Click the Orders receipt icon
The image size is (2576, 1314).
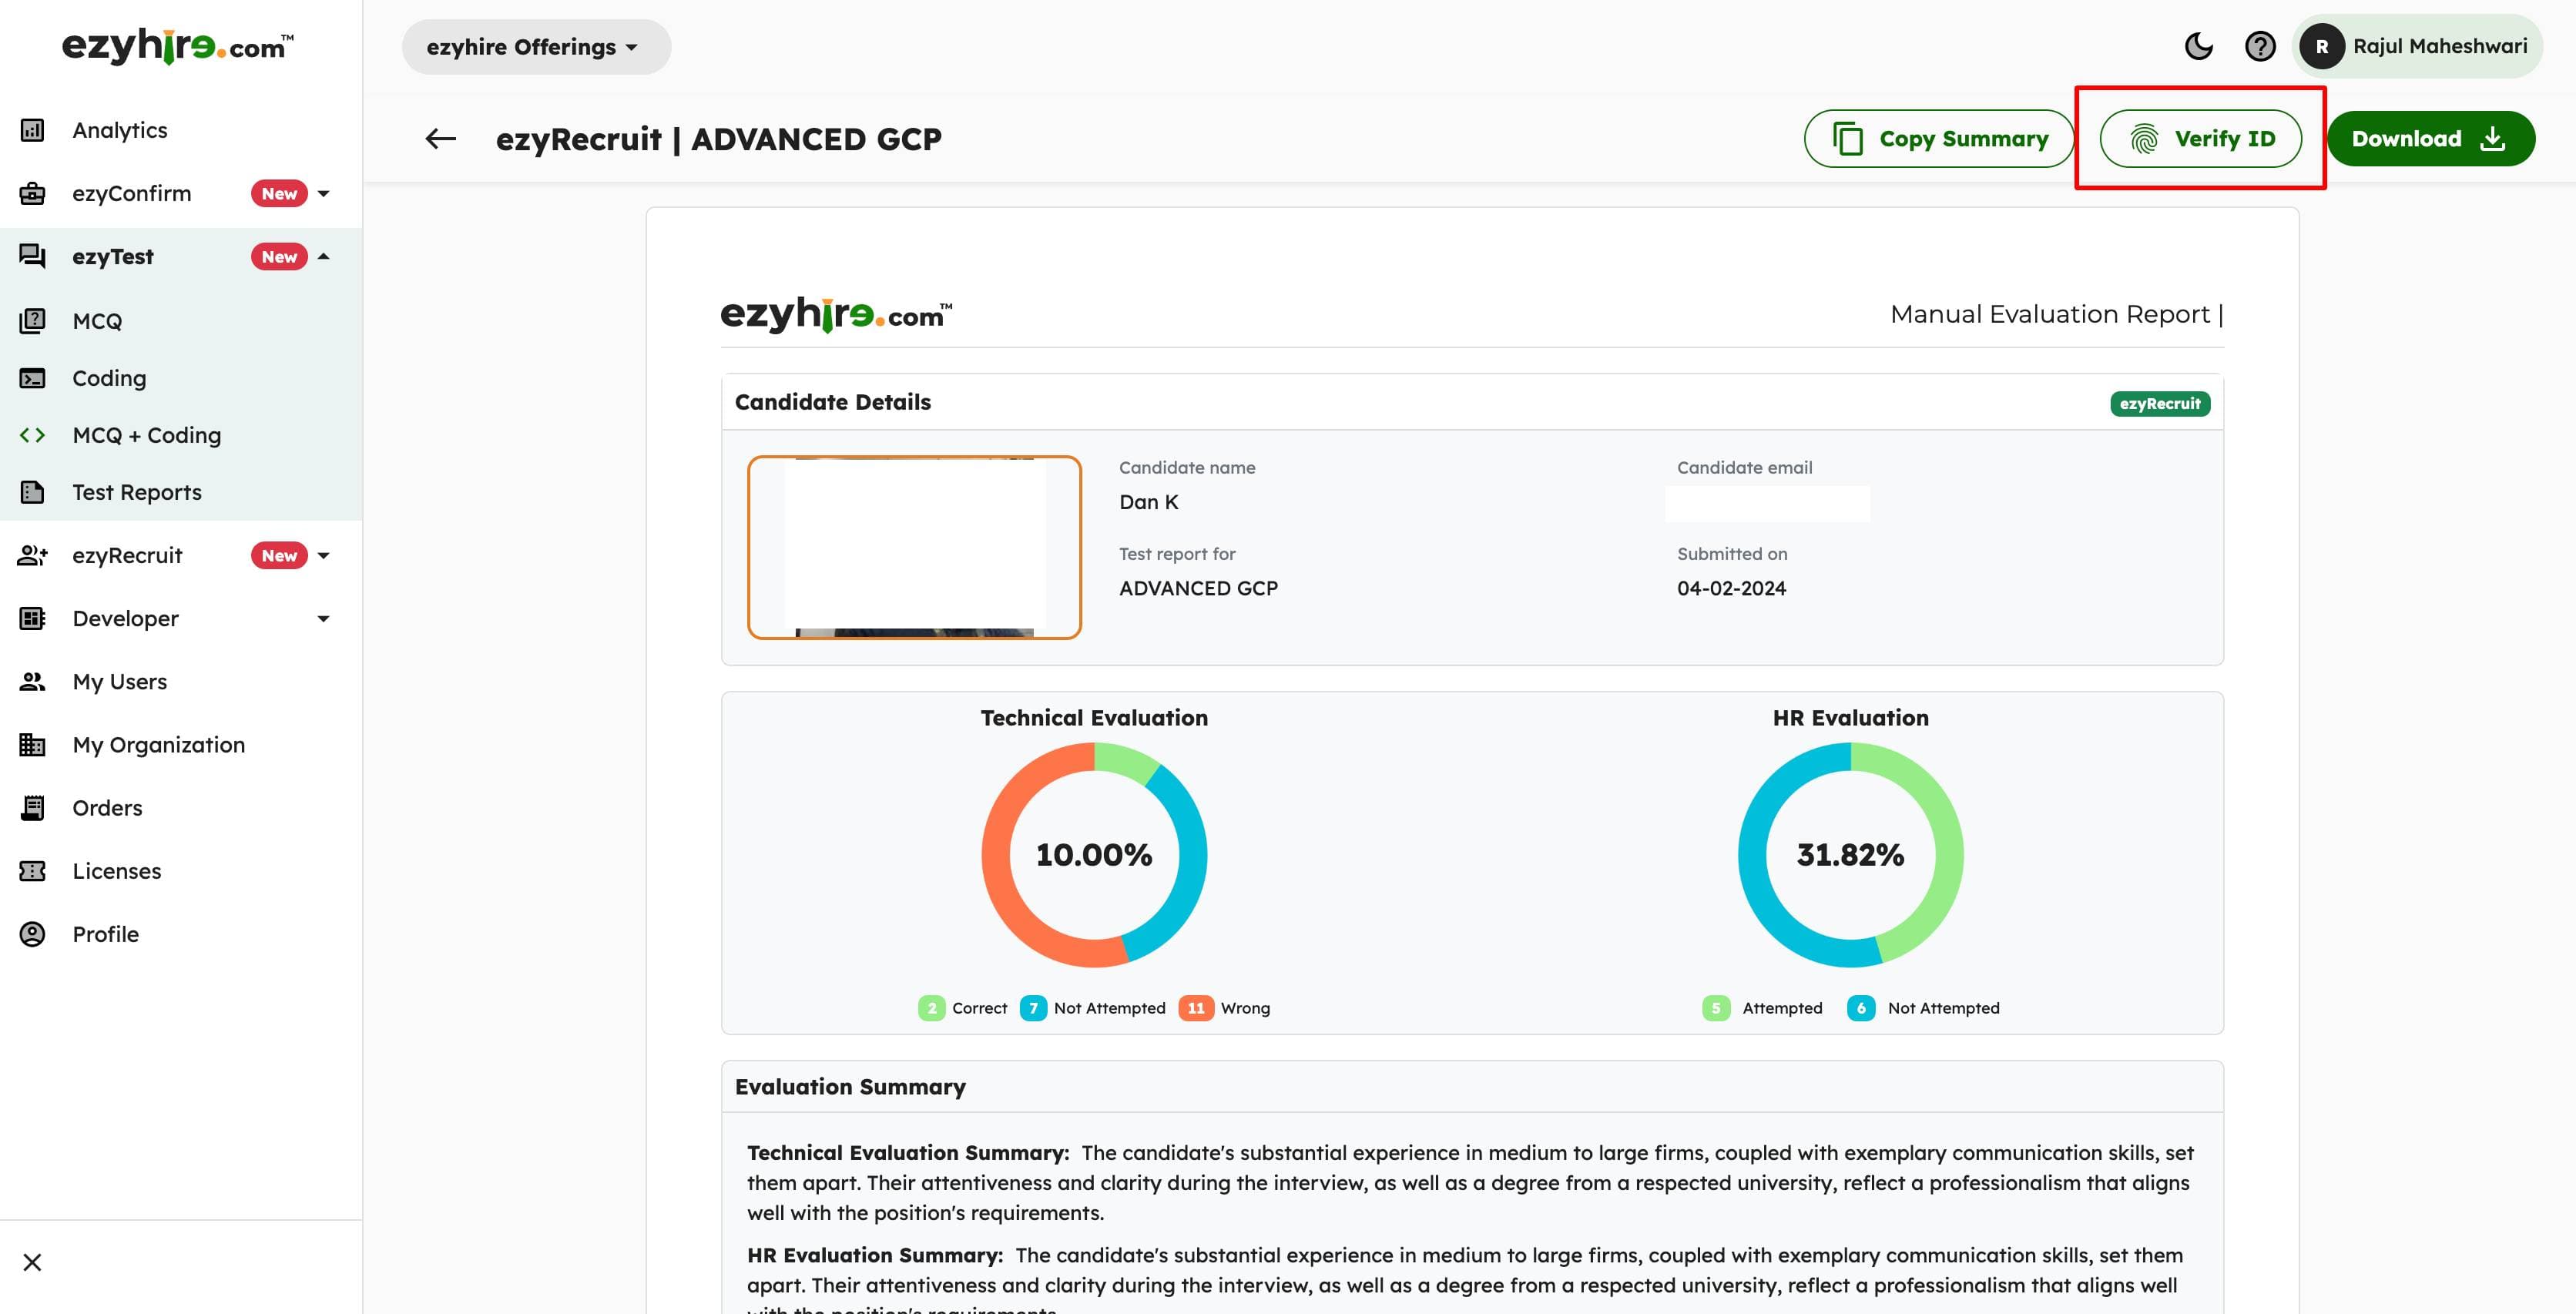tap(32, 807)
